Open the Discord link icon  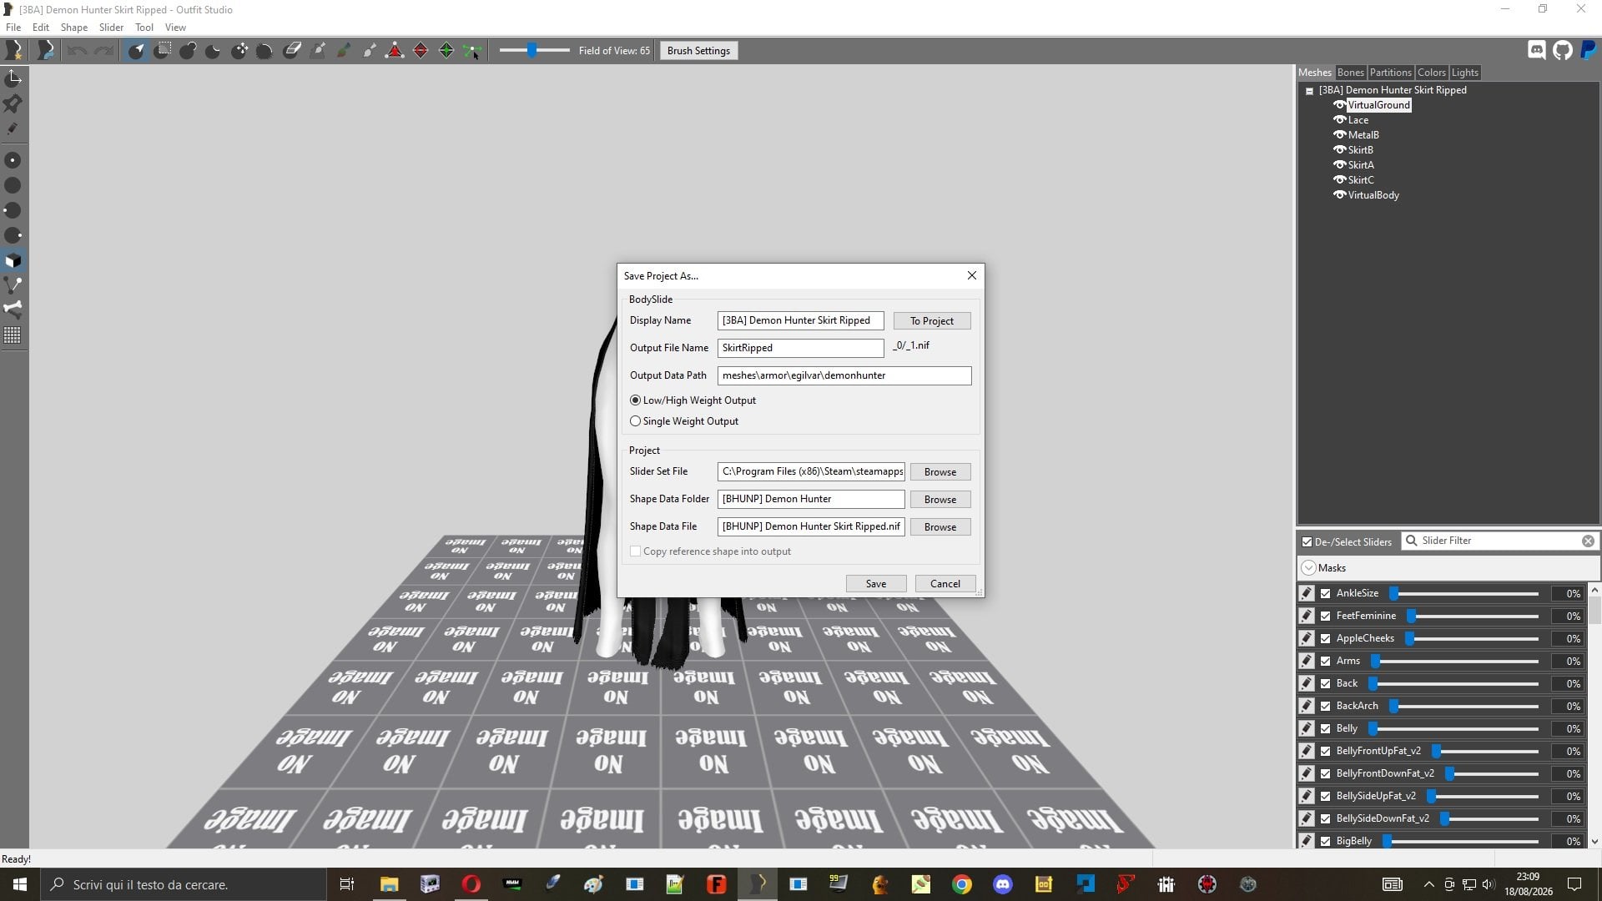click(x=1536, y=50)
